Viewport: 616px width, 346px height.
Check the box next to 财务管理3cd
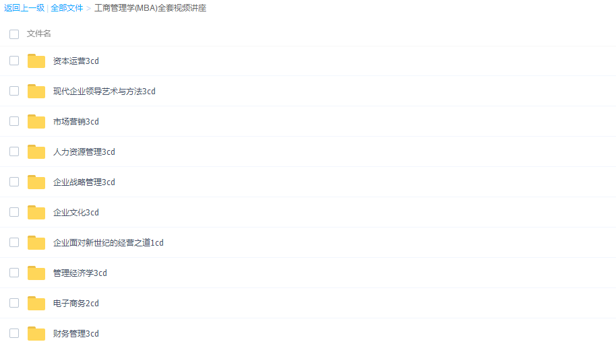[14, 333]
